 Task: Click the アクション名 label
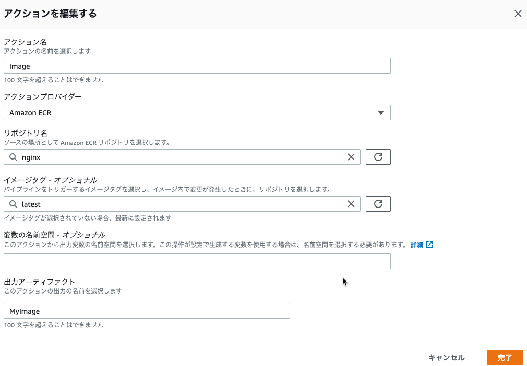coord(25,42)
